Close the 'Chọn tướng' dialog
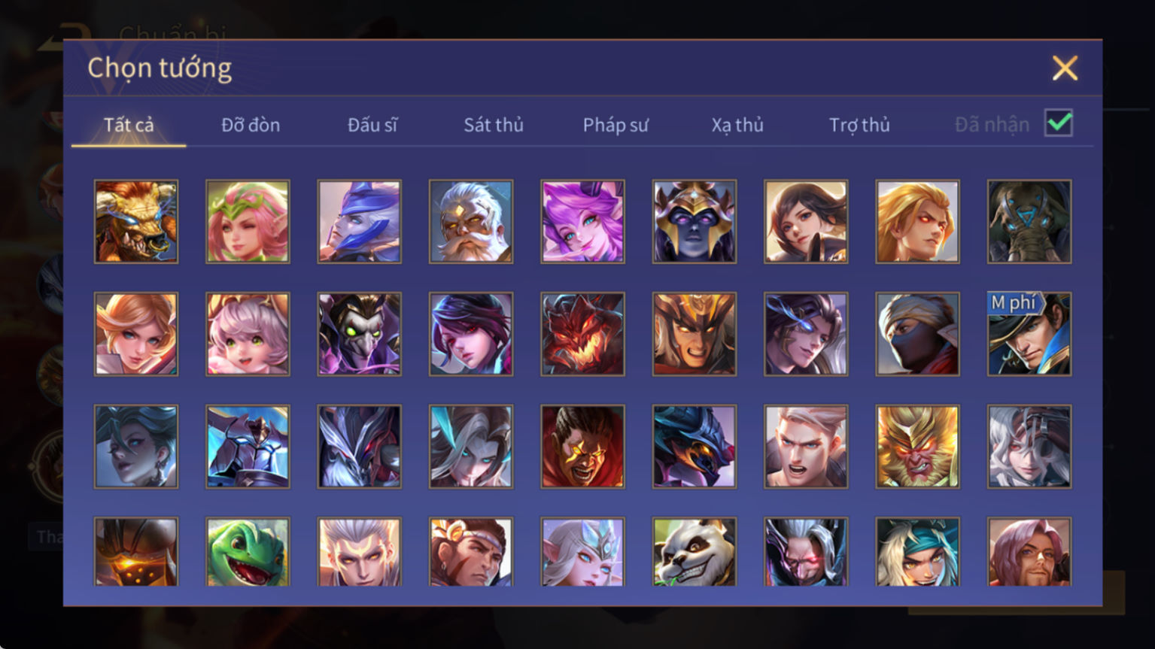 coord(1065,68)
